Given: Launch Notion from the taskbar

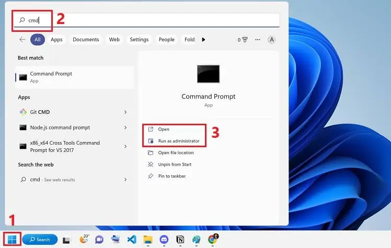Looking at the screenshot, I should tap(180, 239).
